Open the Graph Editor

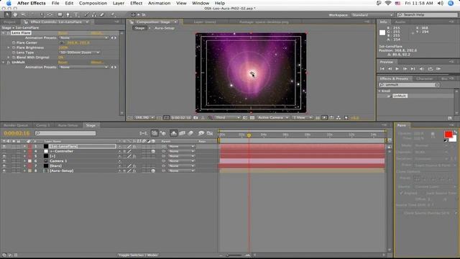(209, 133)
